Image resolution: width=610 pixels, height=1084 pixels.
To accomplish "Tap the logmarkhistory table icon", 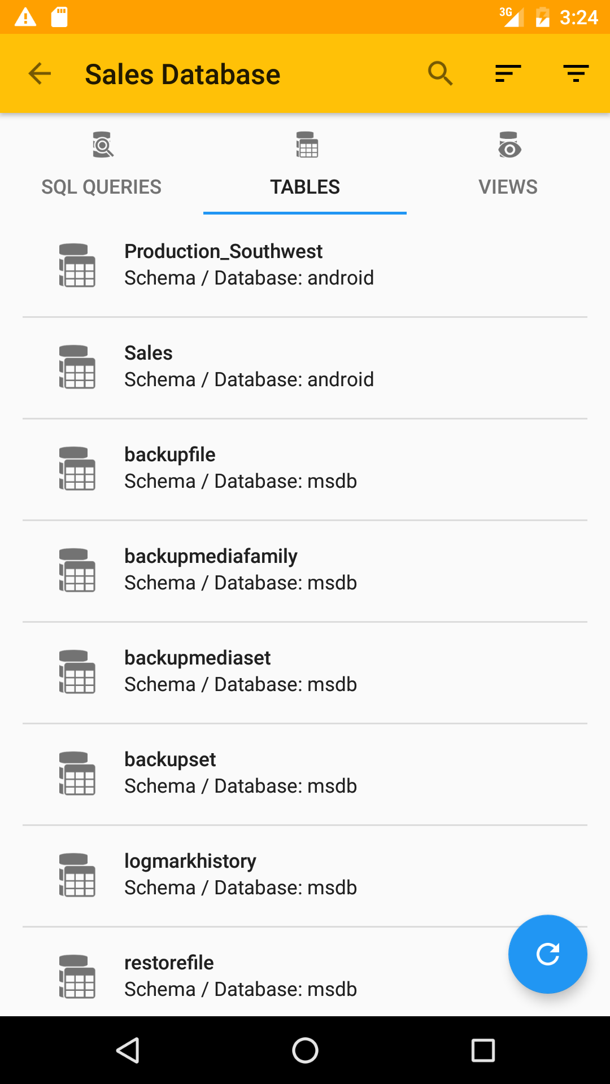I will pyautogui.click(x=77, y=875).
